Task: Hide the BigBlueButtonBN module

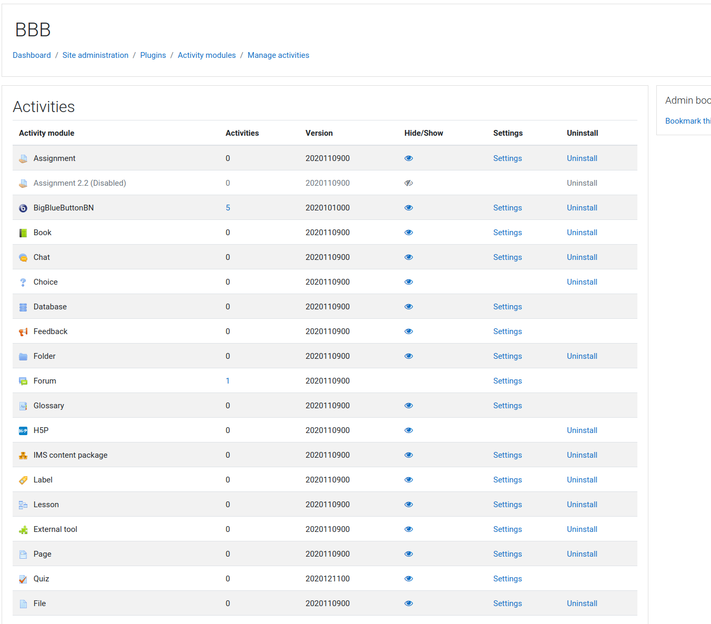Action: coord(409,208)
